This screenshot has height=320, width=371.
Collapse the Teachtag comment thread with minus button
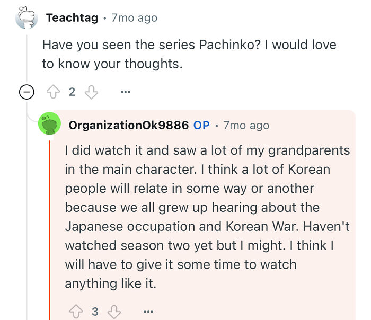[x=26, y=92]
